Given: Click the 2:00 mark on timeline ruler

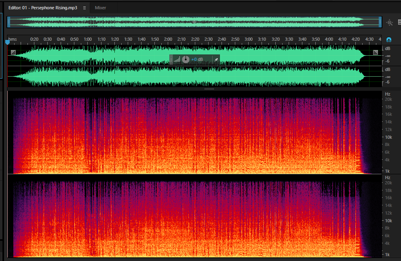Looking at the screenshot, I should click(x=168, y=39).
